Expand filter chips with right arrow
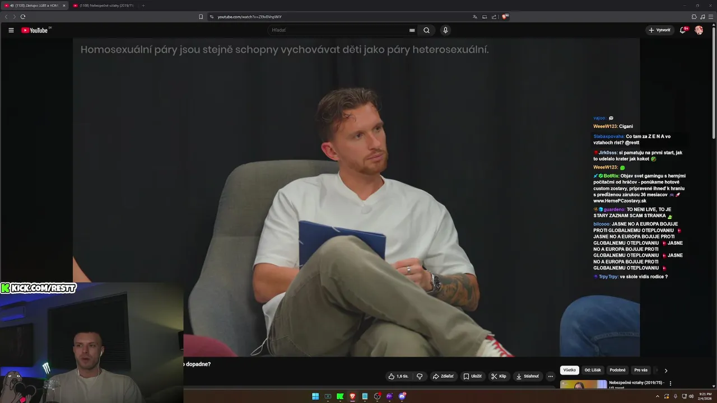717x403 pixels. [665, 371]
